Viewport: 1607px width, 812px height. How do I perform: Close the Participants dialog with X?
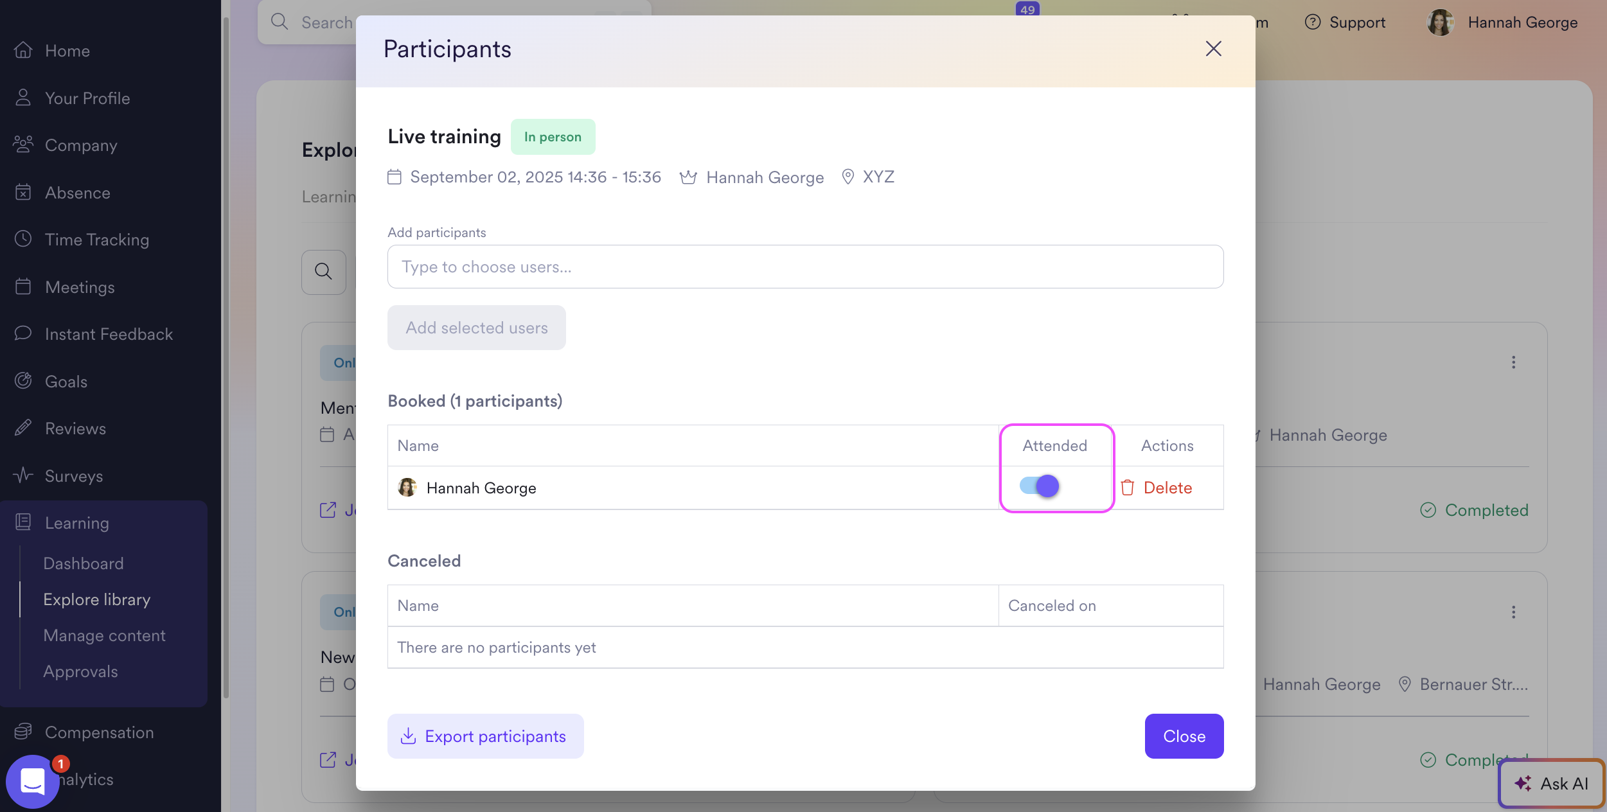click(x=1213, y=49)
